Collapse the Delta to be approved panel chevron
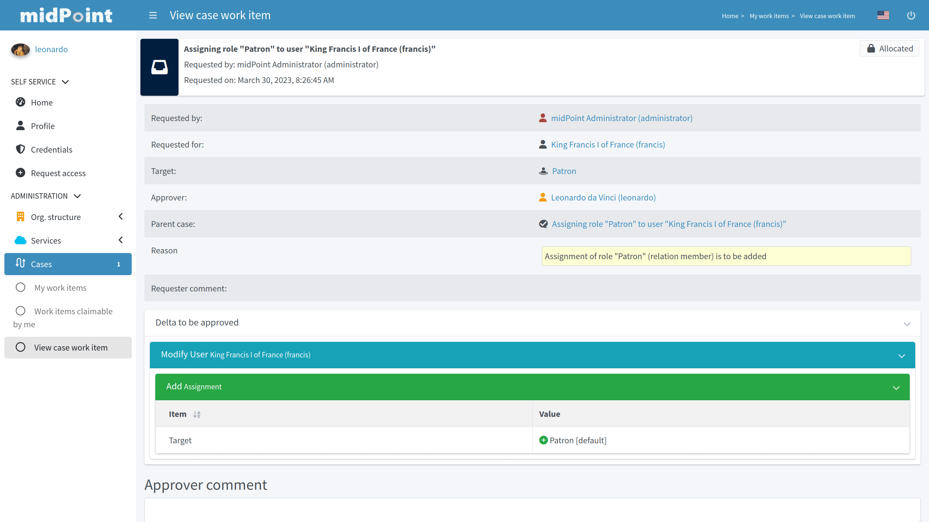Viewport: 929px width, 522px height. pos(907,324)
